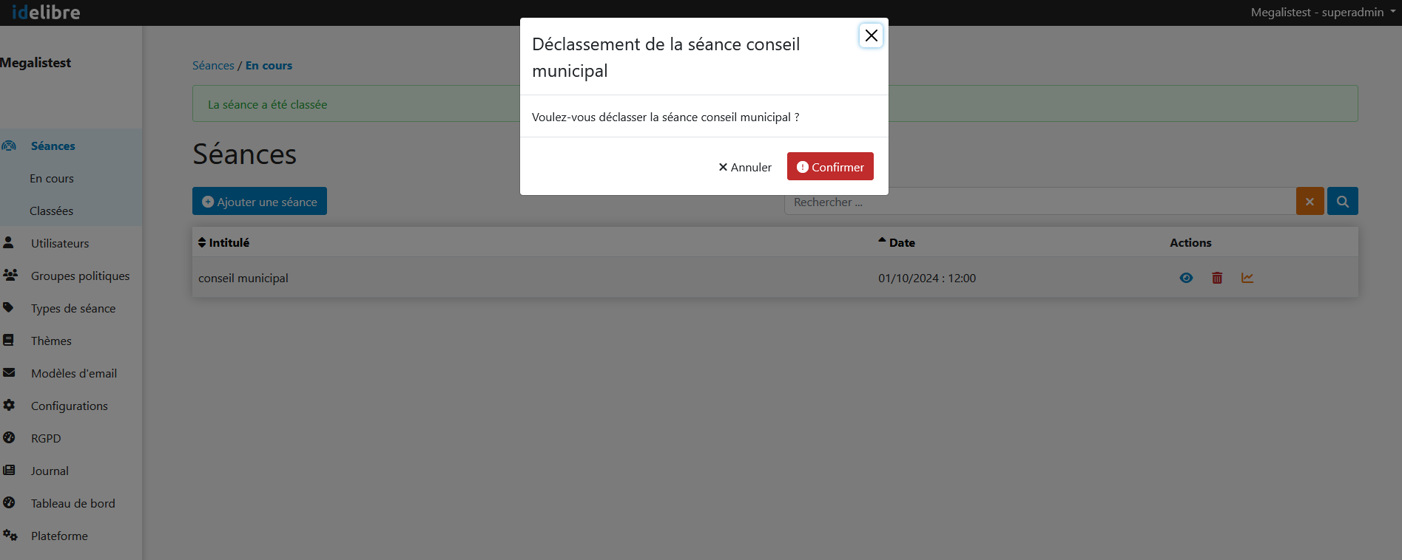Open the Thèmes page
The image size is (1402, 560).
point(51,341)
